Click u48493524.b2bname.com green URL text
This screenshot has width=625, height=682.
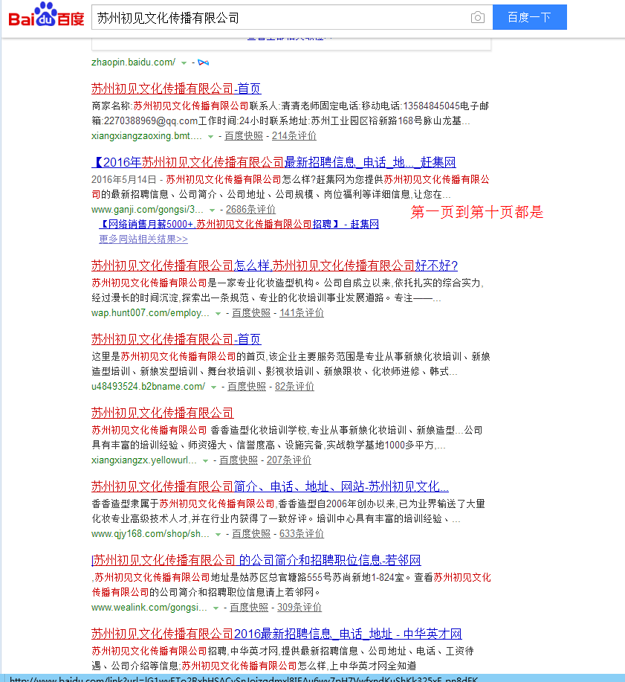click(148, 386)
